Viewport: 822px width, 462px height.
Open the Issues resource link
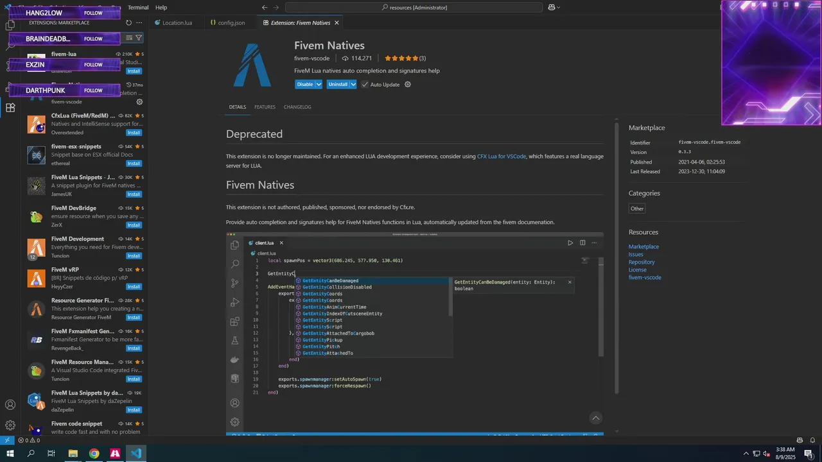636,254
